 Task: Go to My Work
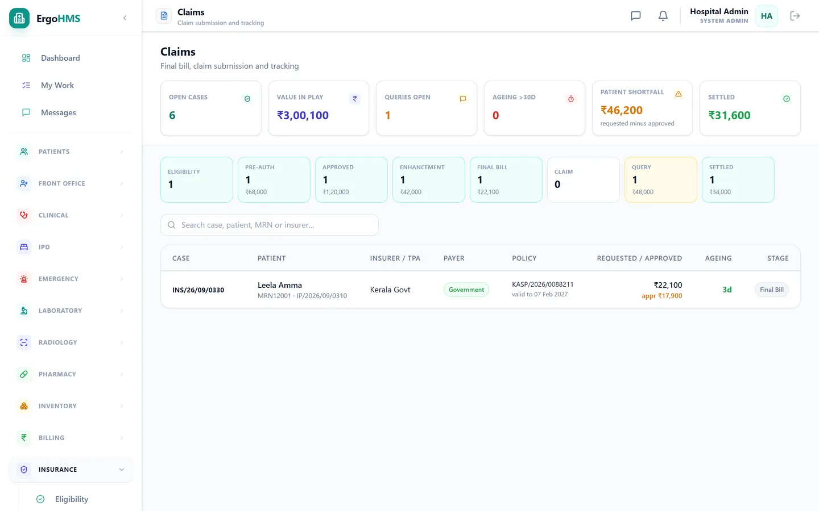pos(71,85)
